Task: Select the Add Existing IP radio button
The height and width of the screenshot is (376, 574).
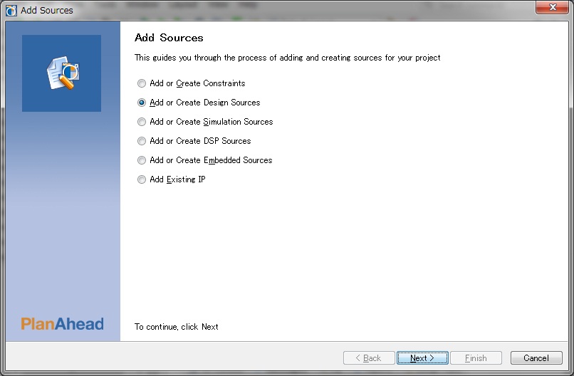Action: [142, 179]
